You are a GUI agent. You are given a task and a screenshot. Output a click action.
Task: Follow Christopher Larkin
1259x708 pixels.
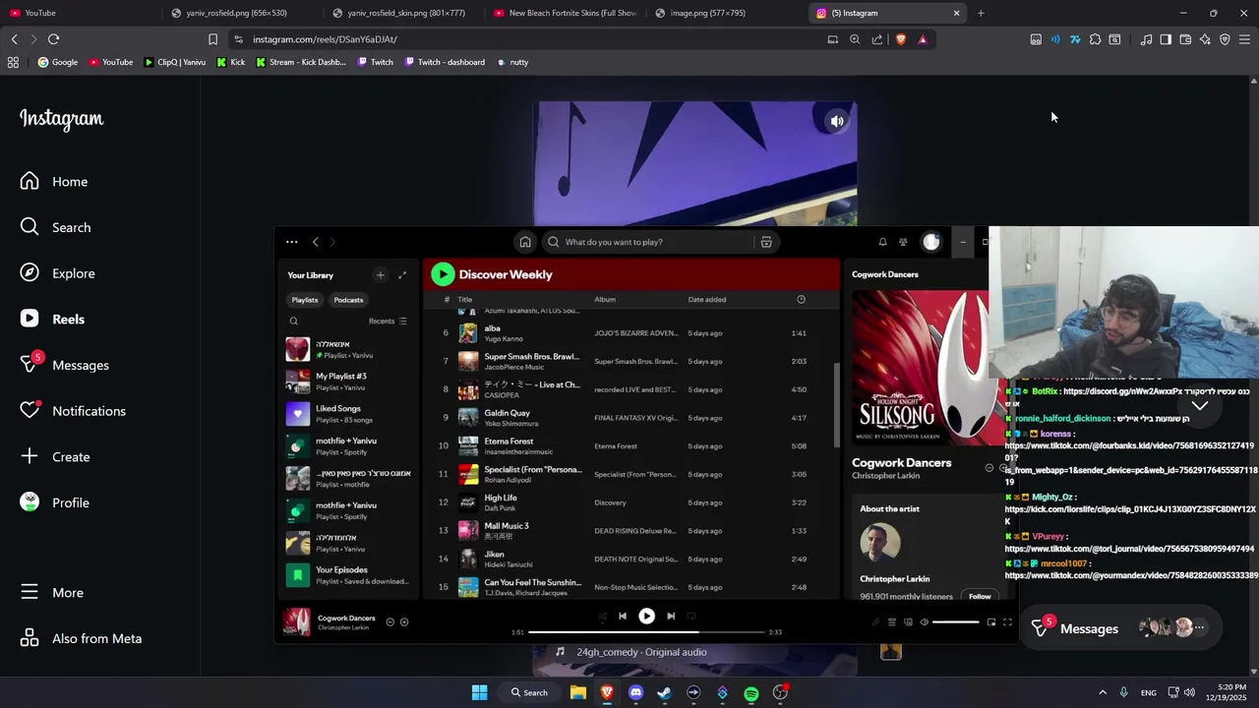[980, 596]
